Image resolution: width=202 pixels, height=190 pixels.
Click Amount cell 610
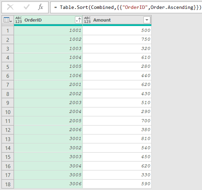click(x=117, y=58)
